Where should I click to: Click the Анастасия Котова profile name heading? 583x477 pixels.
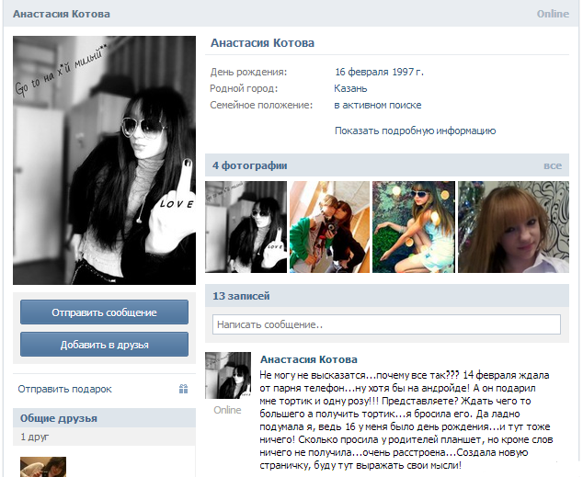click(x=262, y=42)
